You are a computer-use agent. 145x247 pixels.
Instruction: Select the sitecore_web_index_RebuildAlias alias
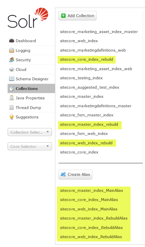point(91,237)
